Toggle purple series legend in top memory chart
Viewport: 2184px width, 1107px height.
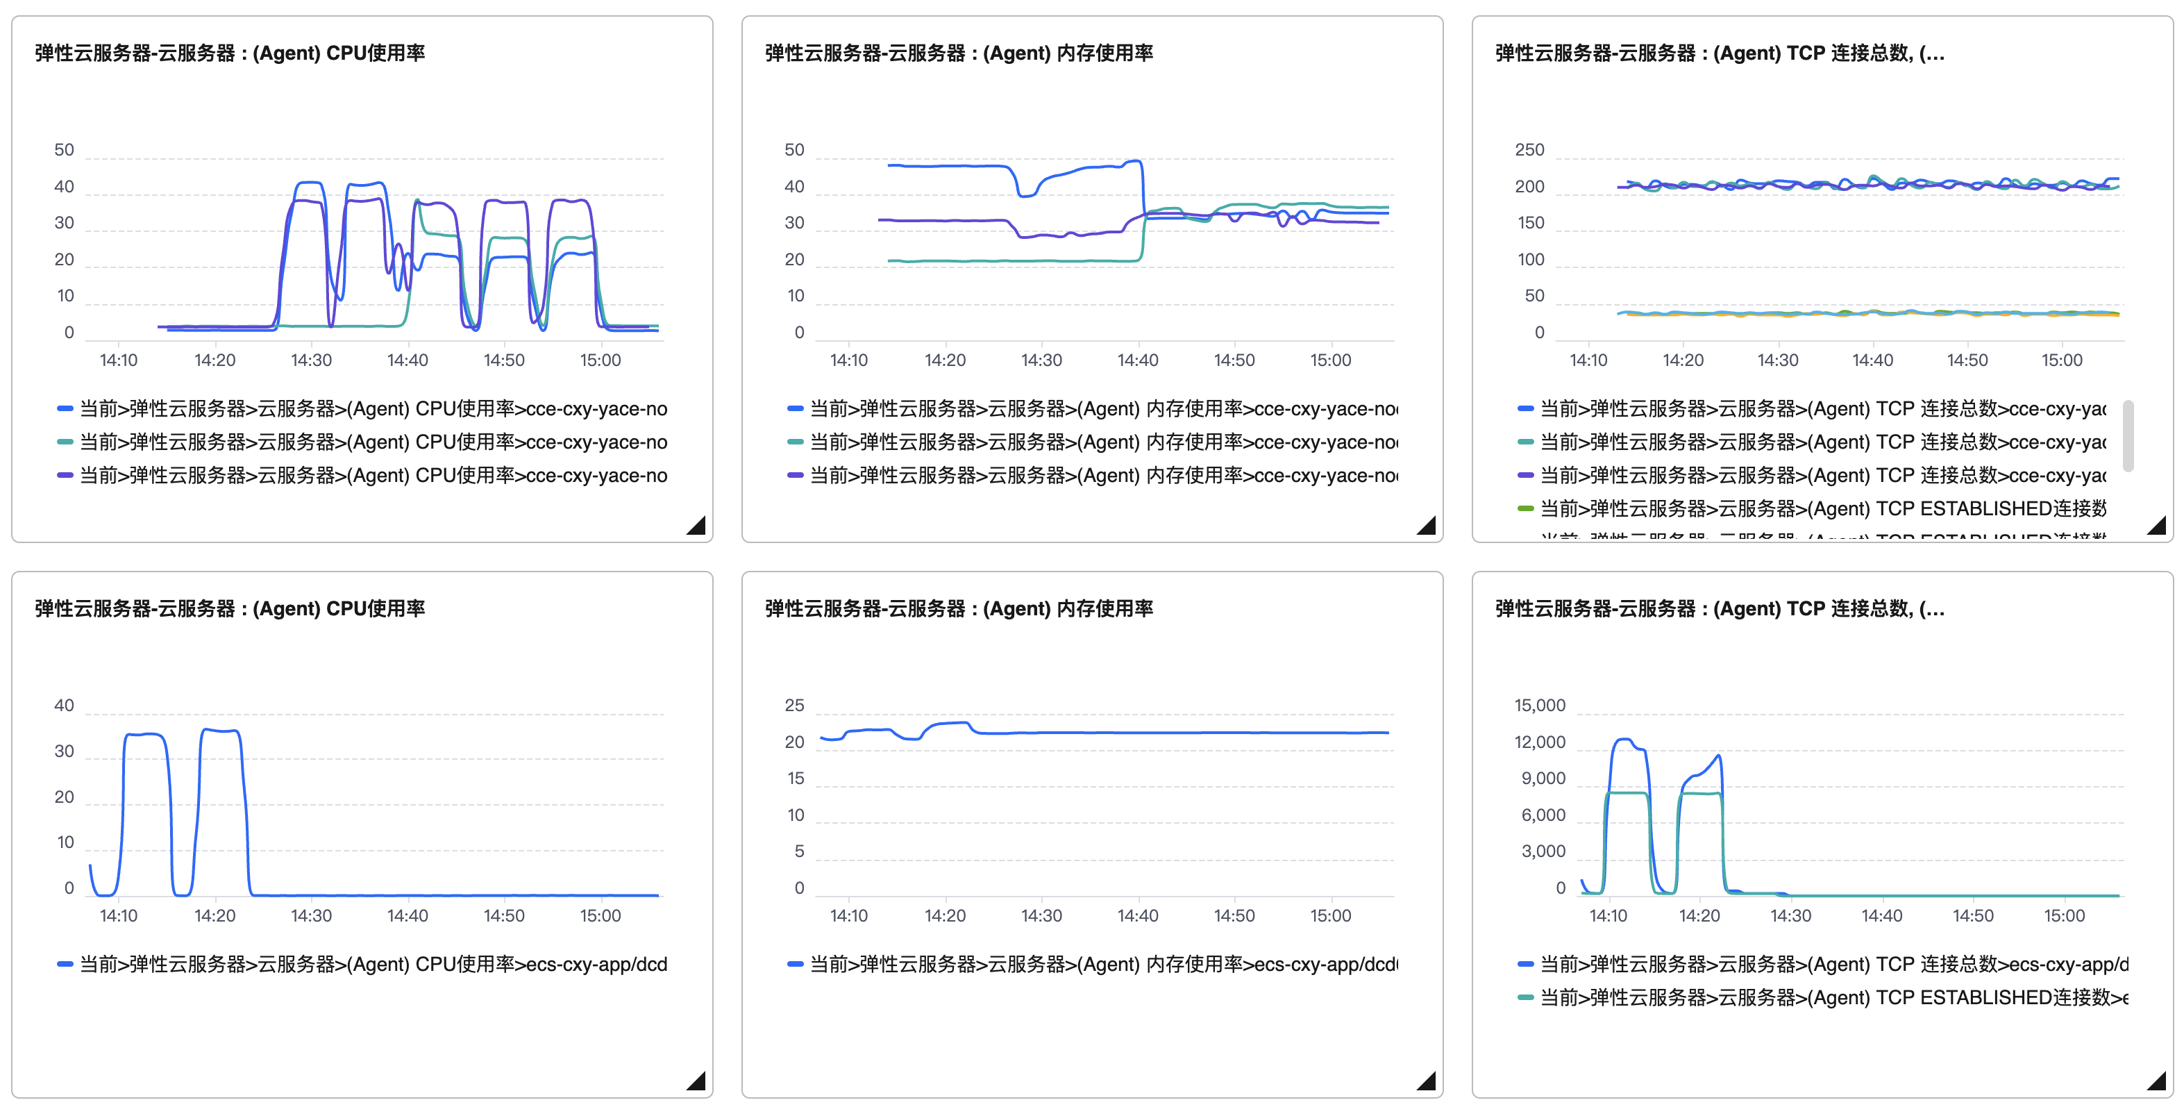pyautogui.click(x=1102, y=476)
